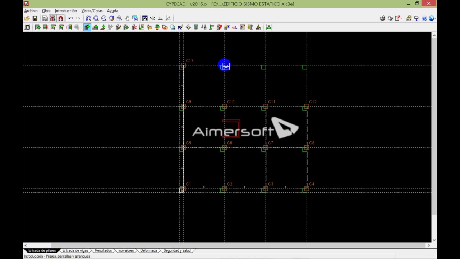Switch to the Entrada de vigas tab
Image resolution: width=460 pixels, height=259 pixels.
tap(75, 250)
